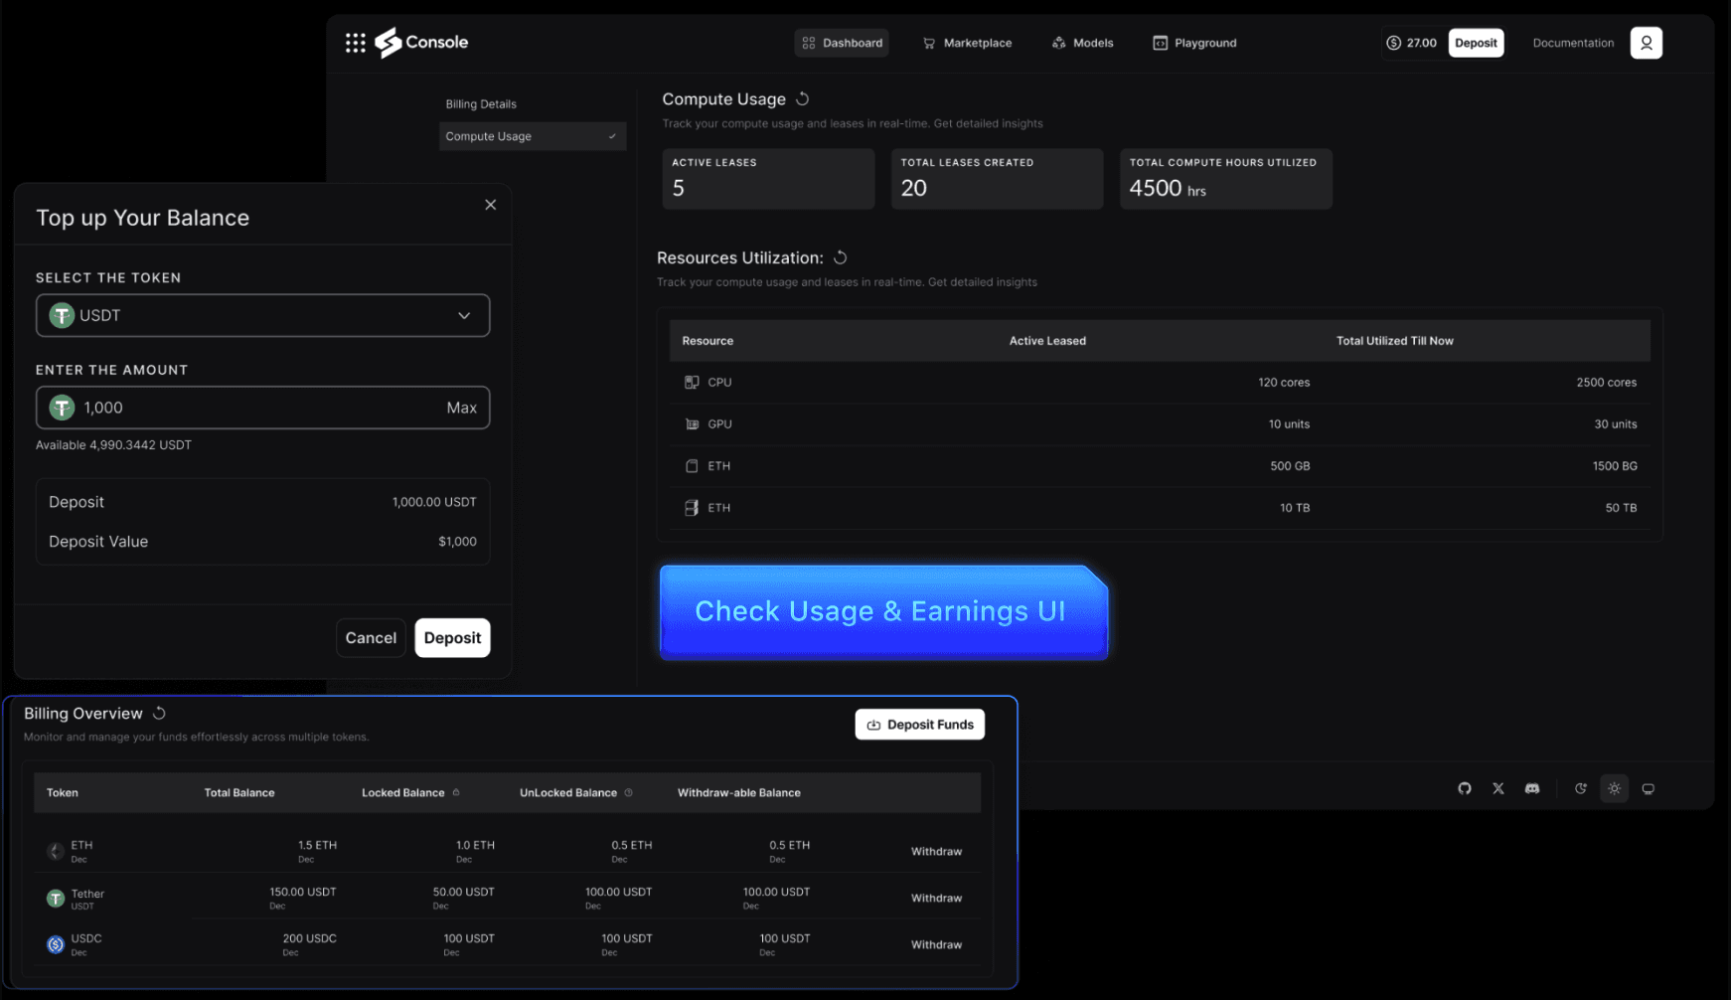
Task: Open the X (Twitter) link icon
Action: [1497, 788]
